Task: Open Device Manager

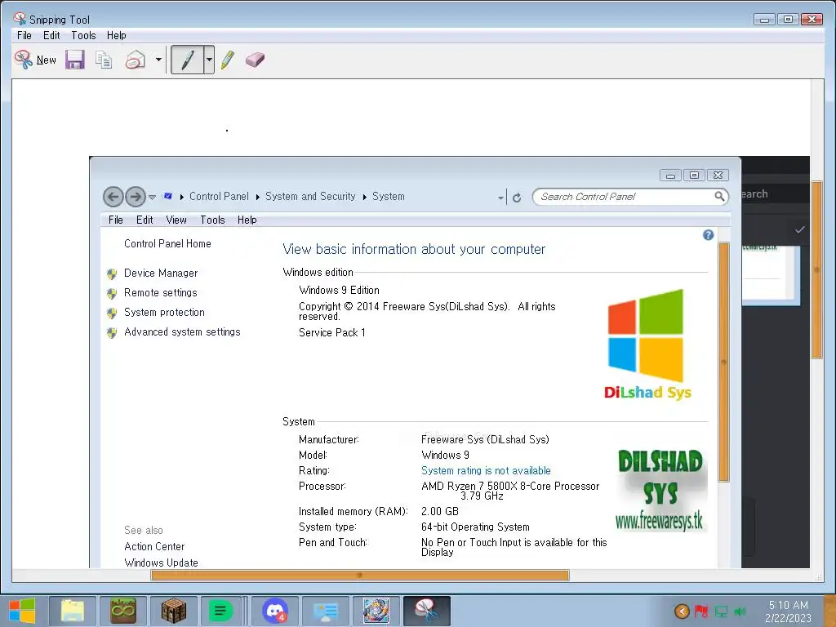Action: 161,273
